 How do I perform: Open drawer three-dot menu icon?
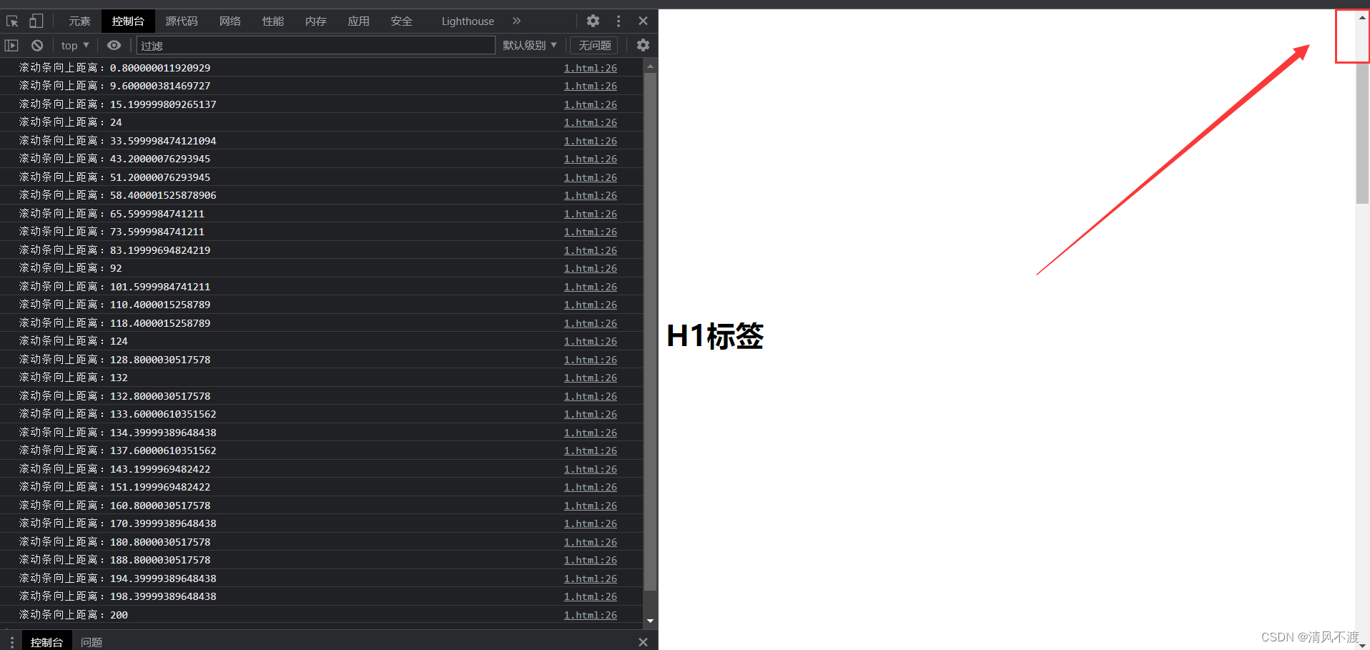(x=11, y=642)
